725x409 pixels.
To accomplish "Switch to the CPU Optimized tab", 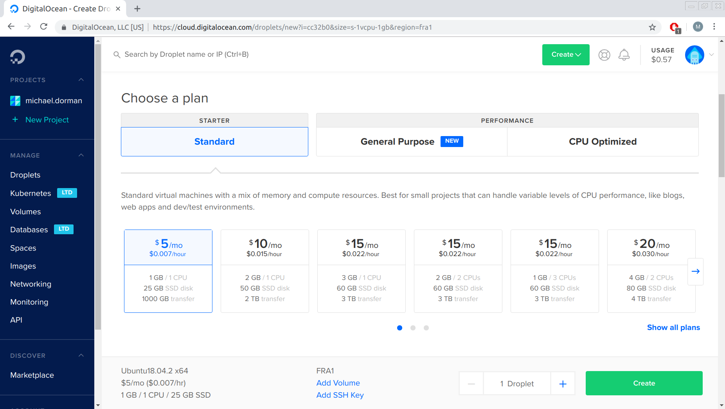I will point(602,142).
